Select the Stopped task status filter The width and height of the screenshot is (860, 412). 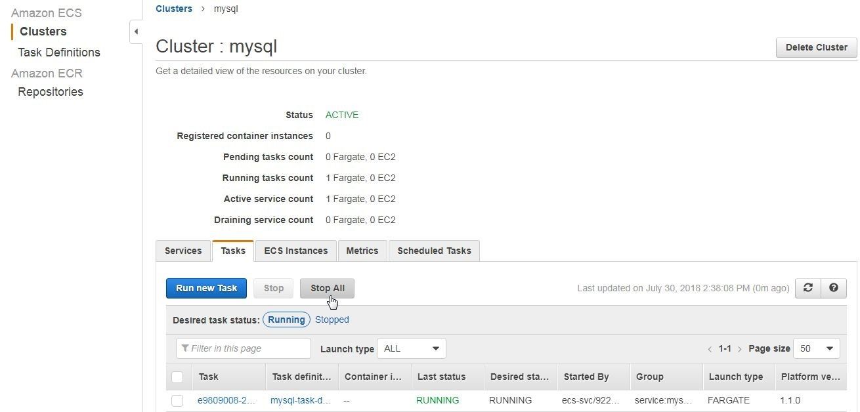[332, 319]
